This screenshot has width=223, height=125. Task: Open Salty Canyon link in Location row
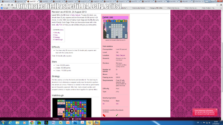[x=120, y=56]
